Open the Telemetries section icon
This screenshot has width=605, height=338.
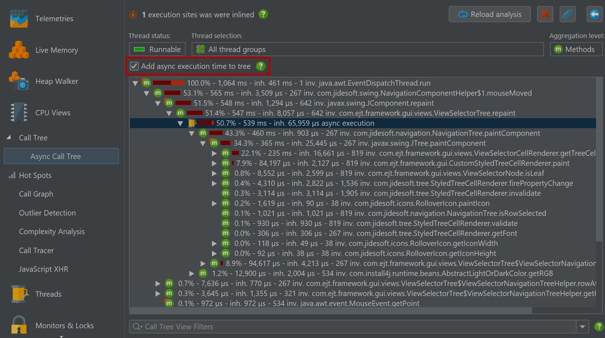[x=19, y=19]
